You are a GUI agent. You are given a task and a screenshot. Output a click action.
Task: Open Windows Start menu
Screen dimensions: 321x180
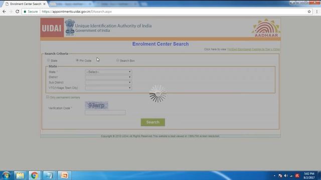click(x=6, y=175)
